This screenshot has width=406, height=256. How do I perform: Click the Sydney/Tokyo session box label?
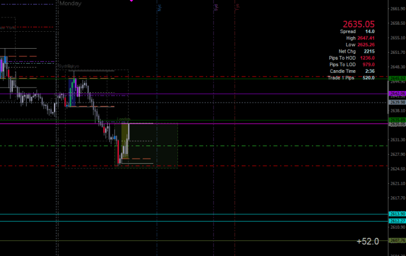[x=69, y=66]
